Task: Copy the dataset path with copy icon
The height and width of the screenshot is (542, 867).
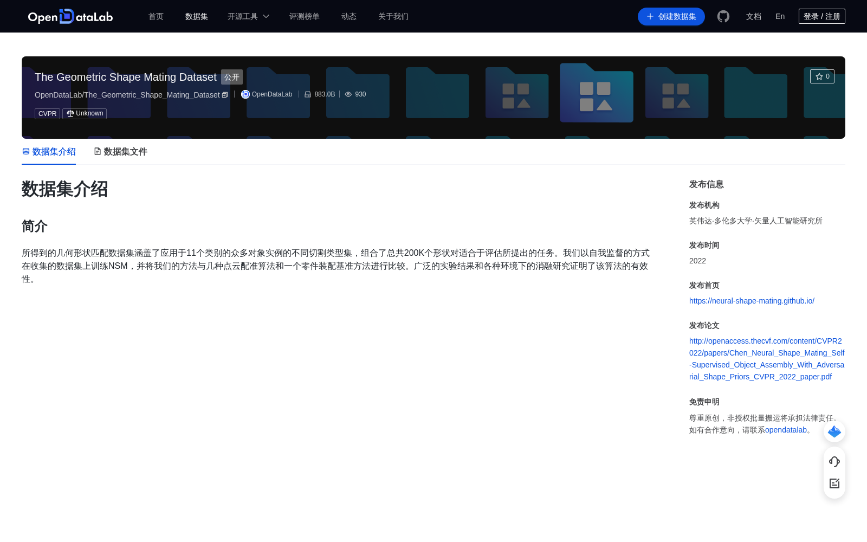Action: pos(225,95)
